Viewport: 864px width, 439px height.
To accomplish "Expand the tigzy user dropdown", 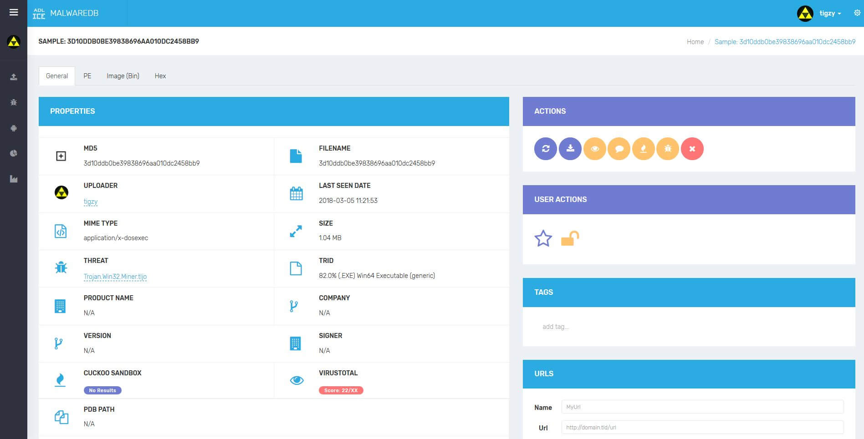I will pyautogui.click(x=829, y=13).
